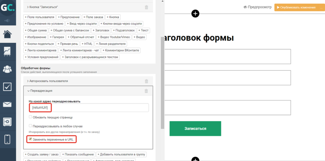Click the black plus circle above form
The image size is (325, 161).
(195, 13)
